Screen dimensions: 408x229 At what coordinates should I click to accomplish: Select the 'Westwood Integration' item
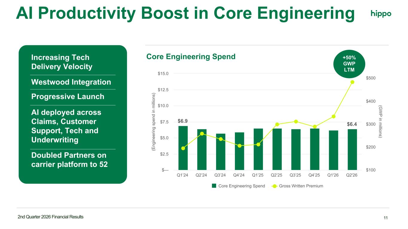[71, 82]
